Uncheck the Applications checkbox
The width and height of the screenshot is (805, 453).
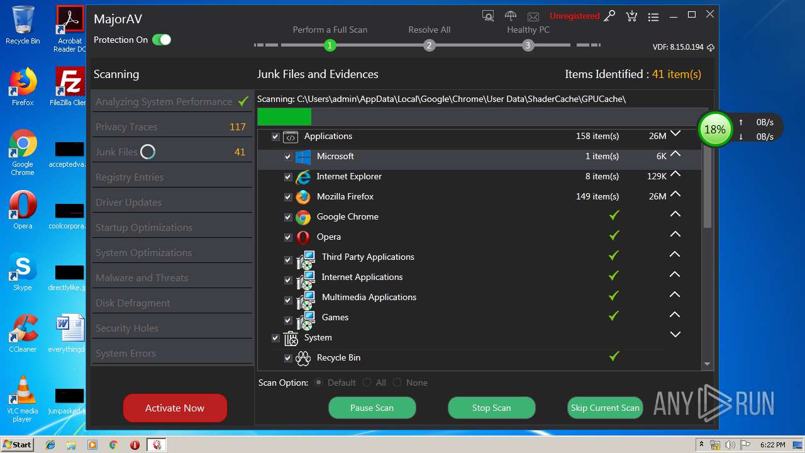click(275, 137)
